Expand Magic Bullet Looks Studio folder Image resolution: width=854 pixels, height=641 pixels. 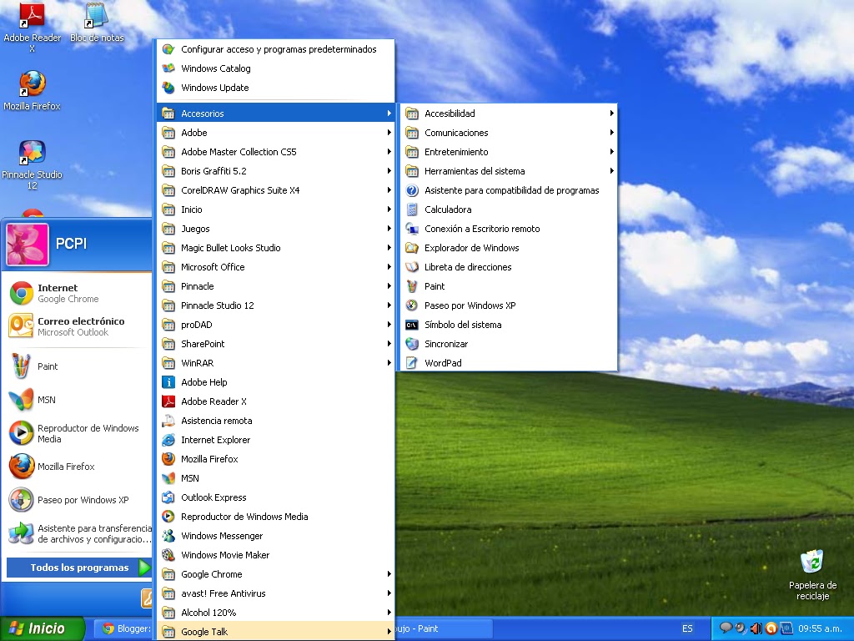pyautogui.click(x=275, y=247)
